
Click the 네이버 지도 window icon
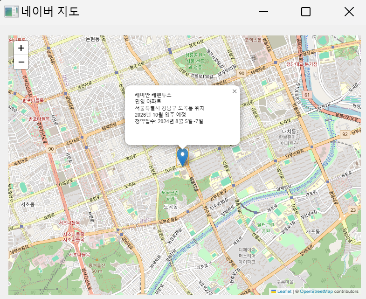click(11, 12)
